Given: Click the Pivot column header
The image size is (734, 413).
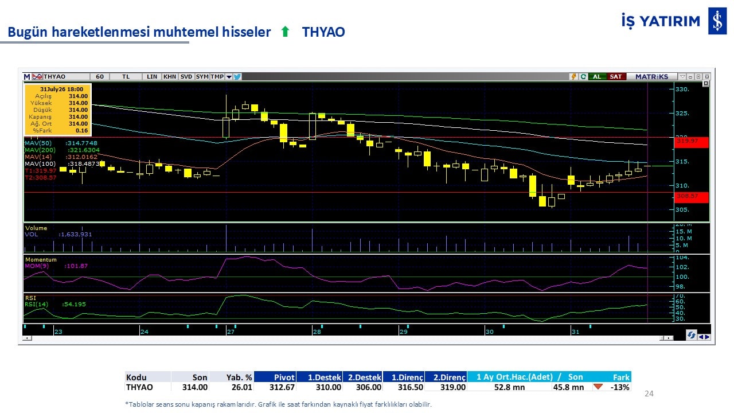Looking at the screenshot, I should pos(275,377).
